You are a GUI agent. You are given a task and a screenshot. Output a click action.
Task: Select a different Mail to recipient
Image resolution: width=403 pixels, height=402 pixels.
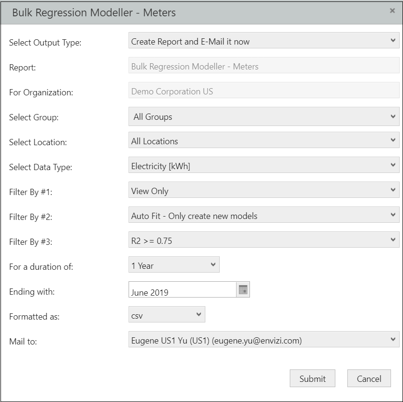click(264, 339)
